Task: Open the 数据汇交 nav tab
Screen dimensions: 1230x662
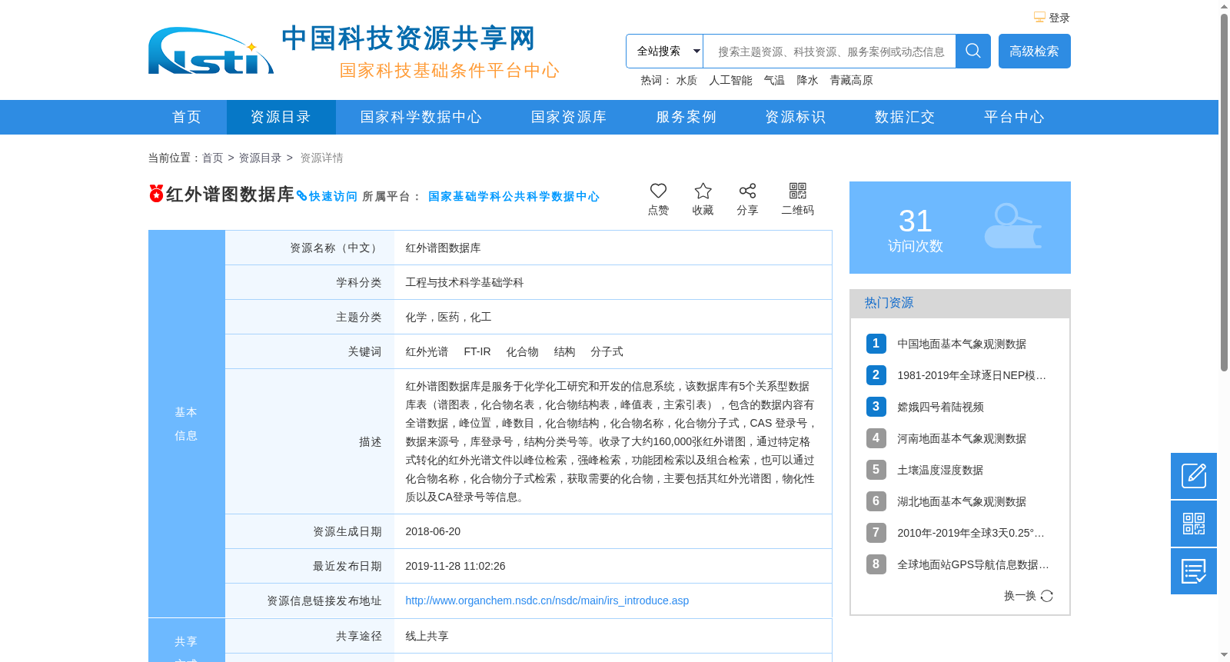Action: (x=905, y=117)
